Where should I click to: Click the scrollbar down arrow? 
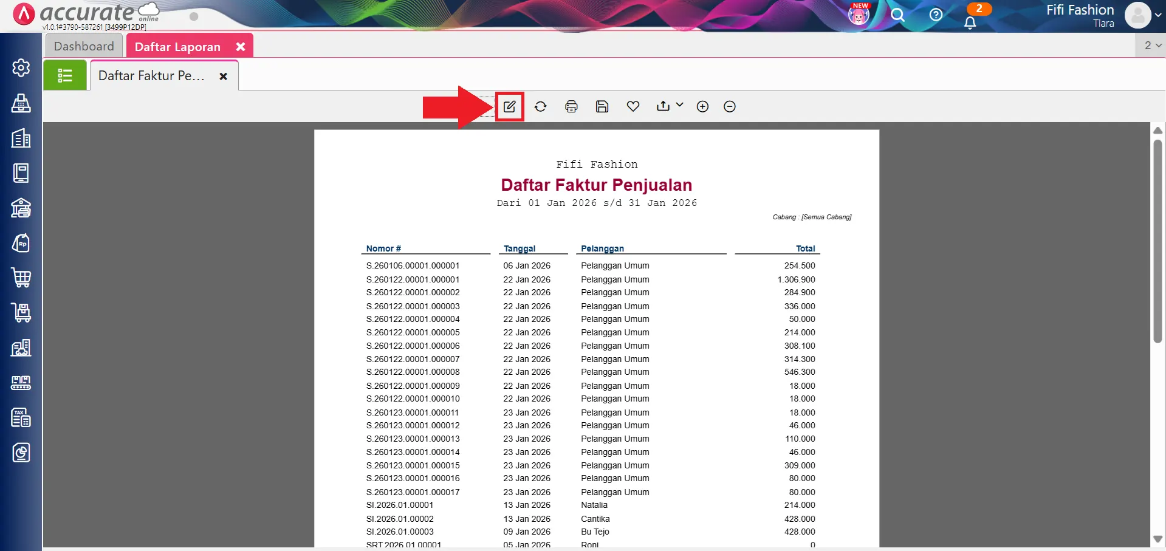coord(1157,539)
